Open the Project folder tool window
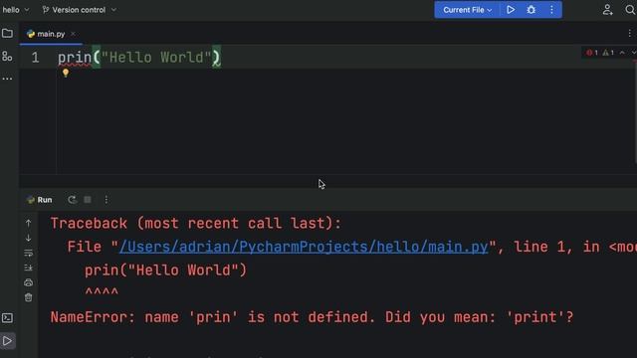637x358 pixels. (7, 33)
